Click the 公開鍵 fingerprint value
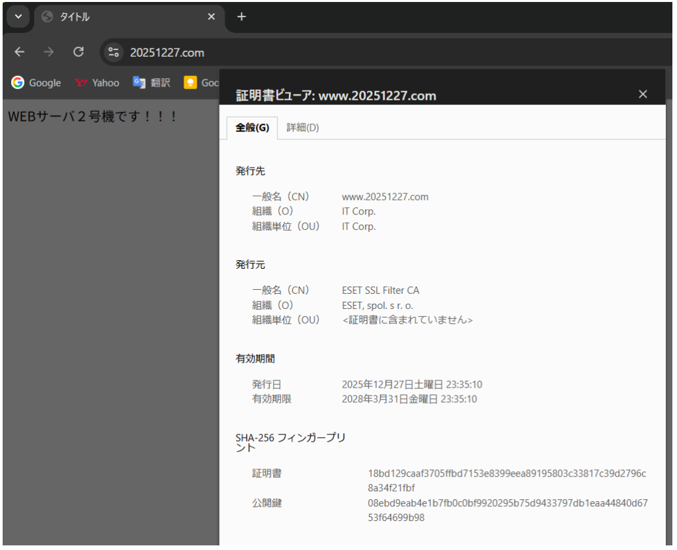677x550 pixels. (x=507, y=510)
